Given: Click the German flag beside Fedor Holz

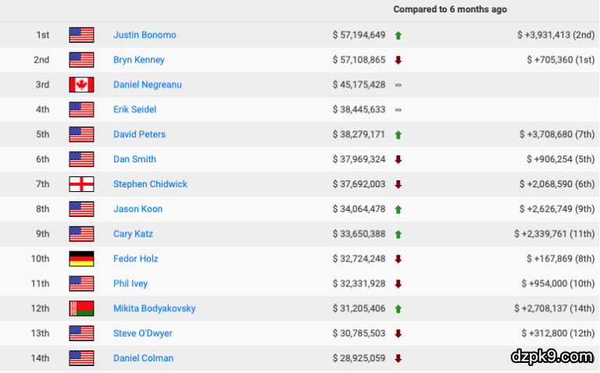Looking at the screenshot, I should coord(81,259).
